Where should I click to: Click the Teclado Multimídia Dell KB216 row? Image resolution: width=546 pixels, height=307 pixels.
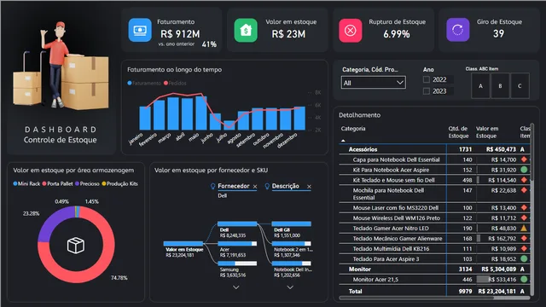[434, 248]
